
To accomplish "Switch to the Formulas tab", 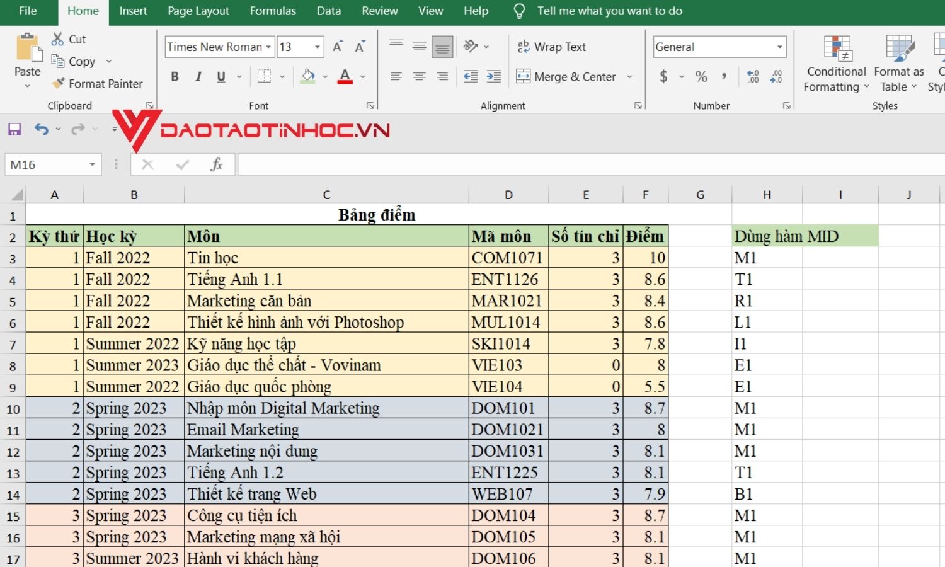I will coord(273,11).
